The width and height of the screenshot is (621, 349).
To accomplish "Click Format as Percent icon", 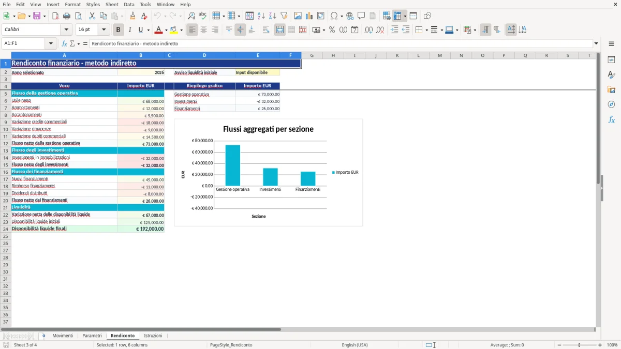I will tap(332, 30).
